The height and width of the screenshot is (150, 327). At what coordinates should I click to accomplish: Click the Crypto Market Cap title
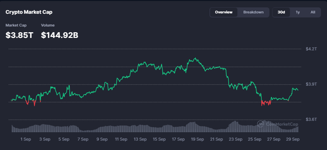(x=29, y=12)
